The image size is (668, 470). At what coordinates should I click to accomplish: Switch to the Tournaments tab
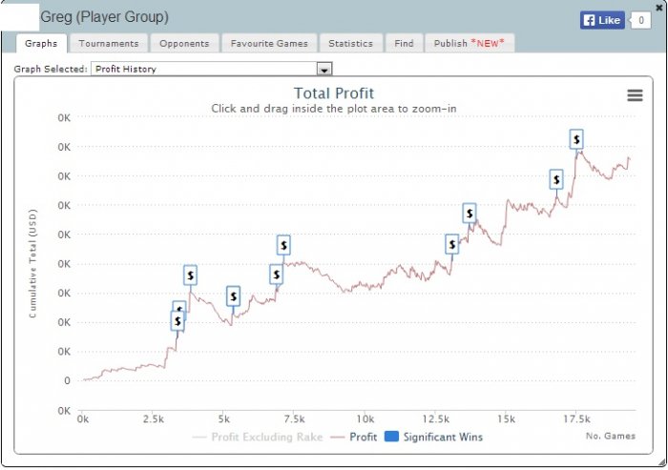[x=108, y=43]
